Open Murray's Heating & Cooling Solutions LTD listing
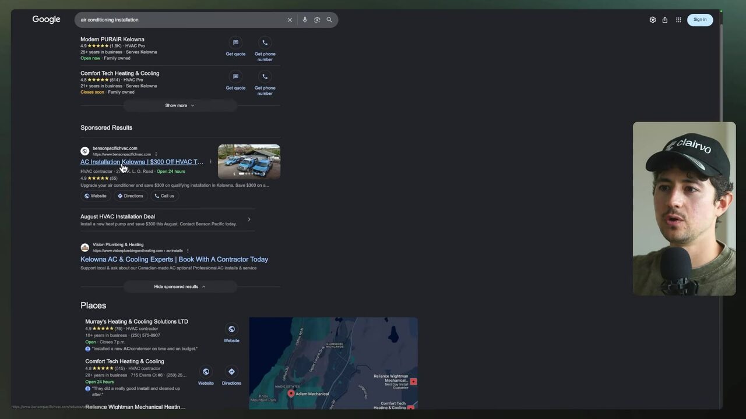The height and width of the screenshot is (419, 746). (137, 321)
